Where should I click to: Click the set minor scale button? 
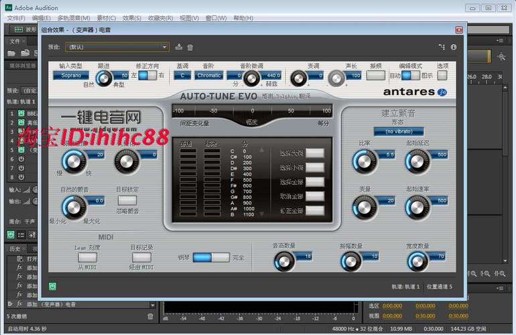coord(315,167)
